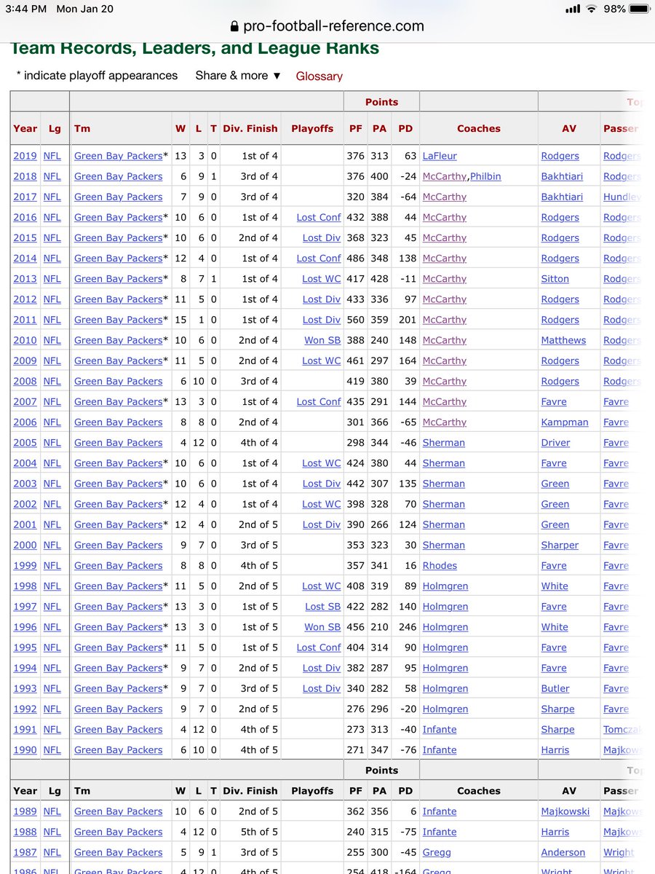The width and height of the screenshot is (655, 874).
Task: Open NFL league link in 2018 row
Action: pyautogui.click(x=52, y=176)
